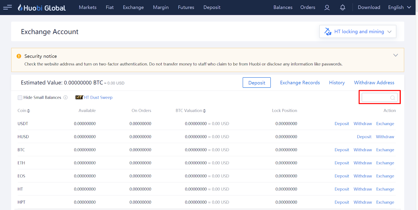
Task: Click the HT Dust Sweep badge icon
Action: pos(79,97)
